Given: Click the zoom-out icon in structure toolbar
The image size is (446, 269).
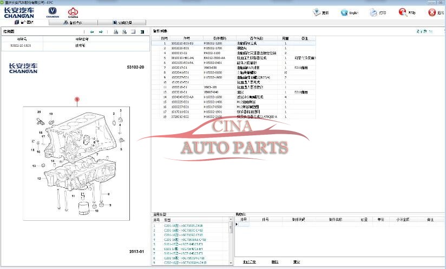Looking at the screenshot, I should click(124, 32).
